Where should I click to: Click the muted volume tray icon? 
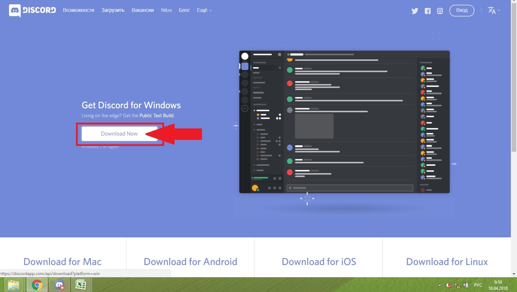point(448,285)
